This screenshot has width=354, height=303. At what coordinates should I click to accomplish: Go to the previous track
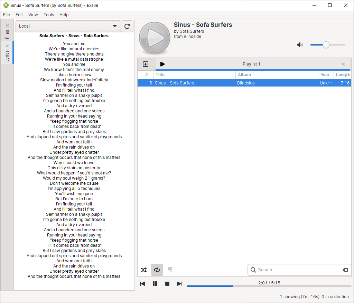142,284
